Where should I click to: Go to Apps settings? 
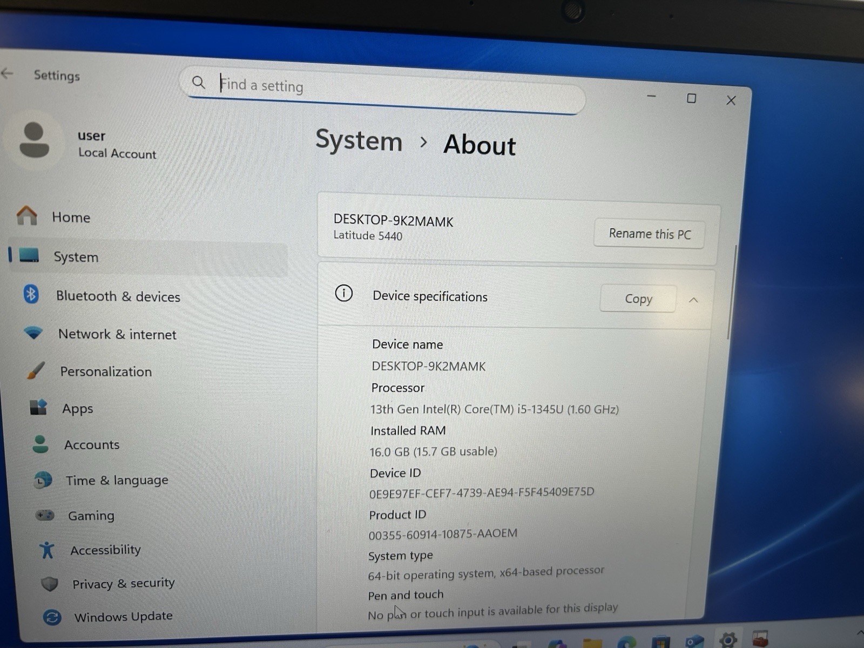click(78, 409)
